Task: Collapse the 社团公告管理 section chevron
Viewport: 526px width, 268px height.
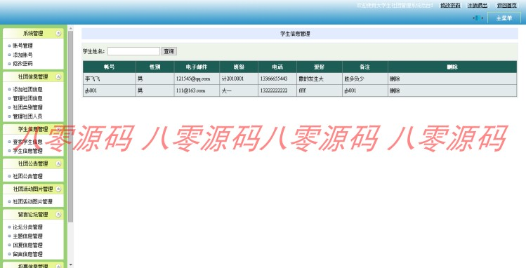Action: 59,163
